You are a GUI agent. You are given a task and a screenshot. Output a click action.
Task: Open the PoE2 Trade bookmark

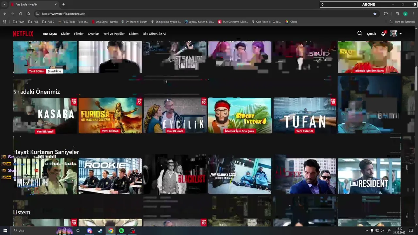tap(73, 22)
